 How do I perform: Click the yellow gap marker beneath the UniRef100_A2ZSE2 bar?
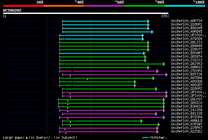click(x=66, y=133)
